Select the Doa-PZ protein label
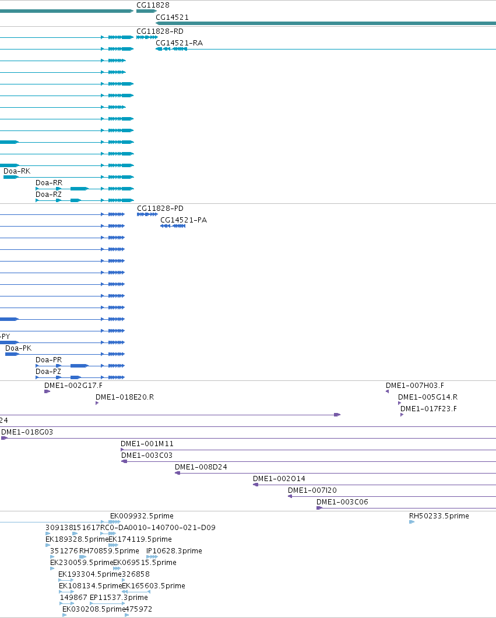Viewport: 496px width, 618px height. point(48,371)
